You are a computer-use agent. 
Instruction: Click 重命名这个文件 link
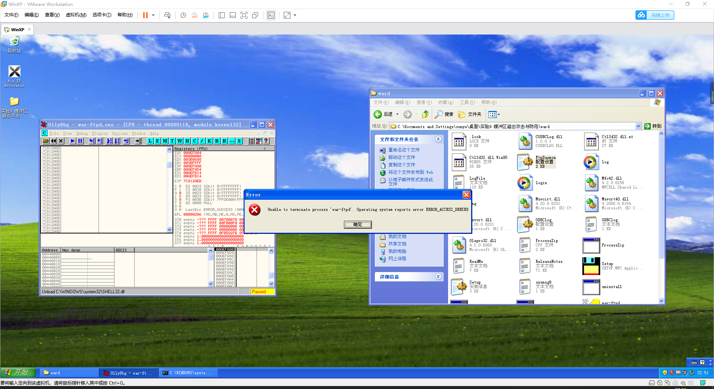(404, 150)
